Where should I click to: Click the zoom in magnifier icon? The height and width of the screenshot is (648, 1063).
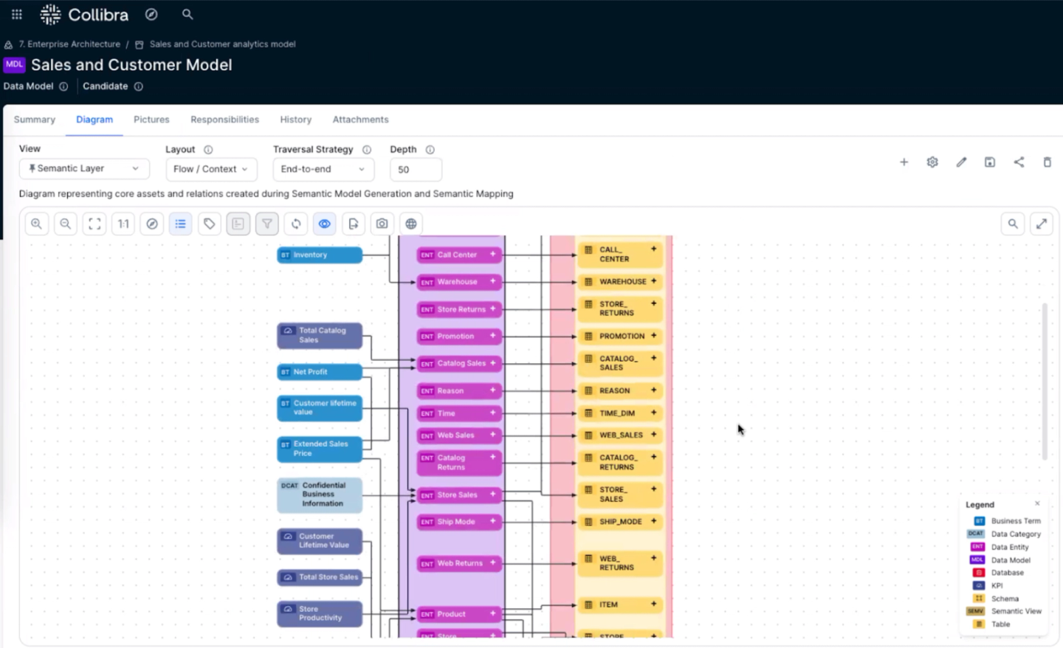point(36,224)
